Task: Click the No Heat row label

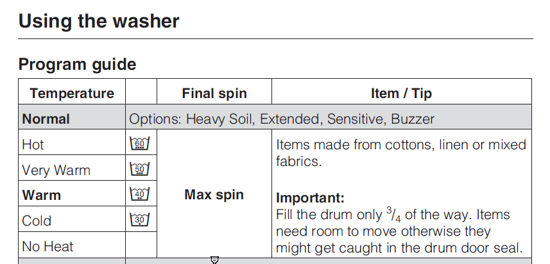Action: pyautogui.click(x=47, y=246)
